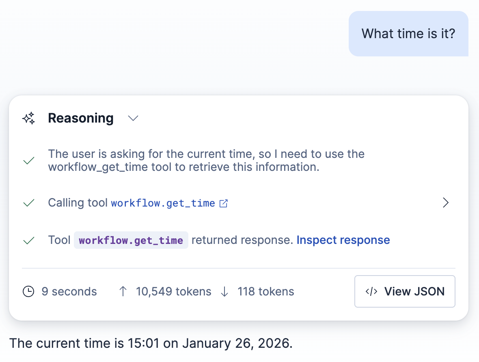Expand the Calling tool workflow.get_time details
The height and width of the screenshot is (362, 479).
446,203
